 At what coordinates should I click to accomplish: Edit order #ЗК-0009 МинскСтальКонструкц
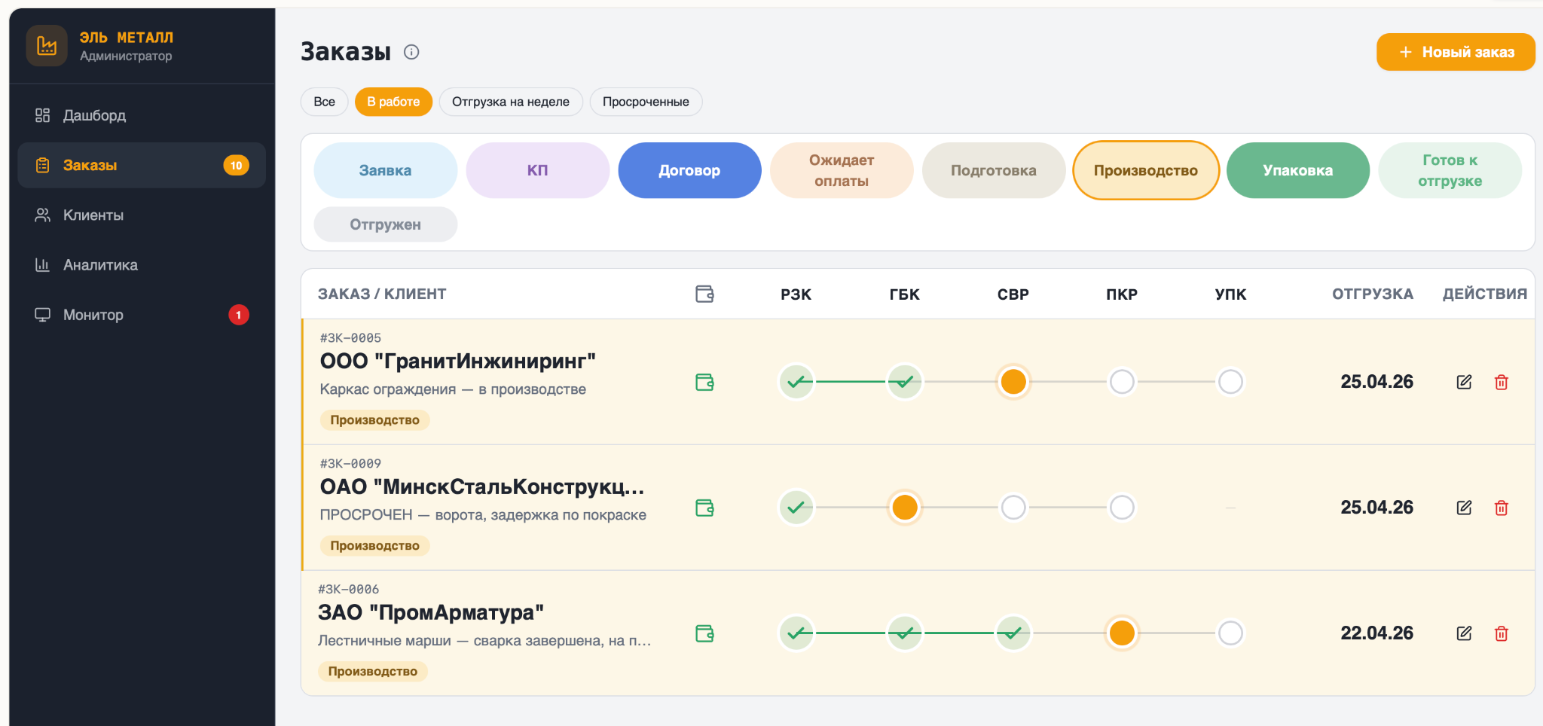pos(1464,508)
